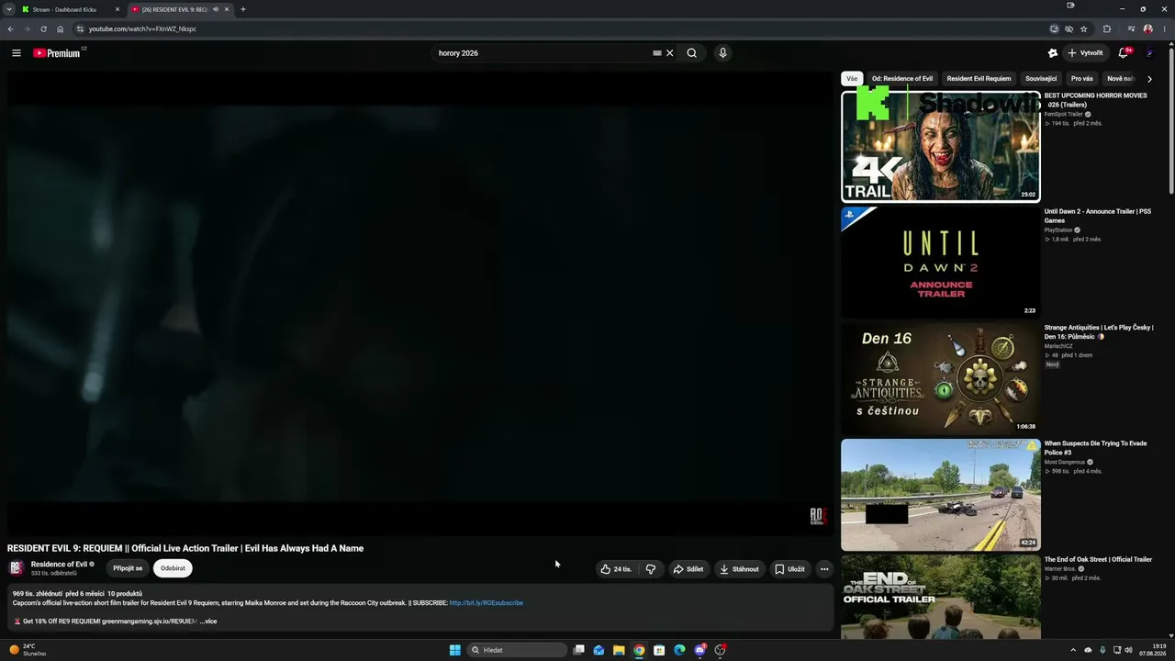This screenshot has width=1175, height=661.
Task: Open Chrome home page button
Action: tap(61, 28)
